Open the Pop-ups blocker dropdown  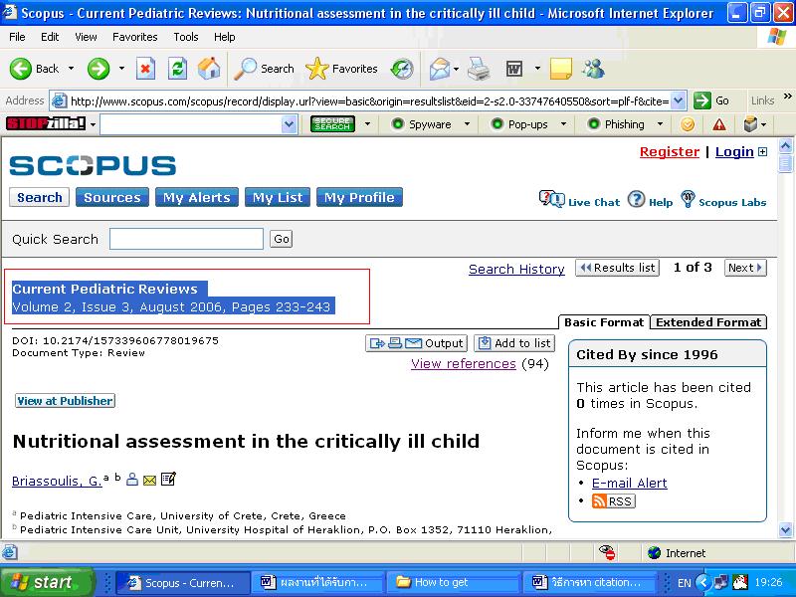pyautogui.click(x=563, y=123)
